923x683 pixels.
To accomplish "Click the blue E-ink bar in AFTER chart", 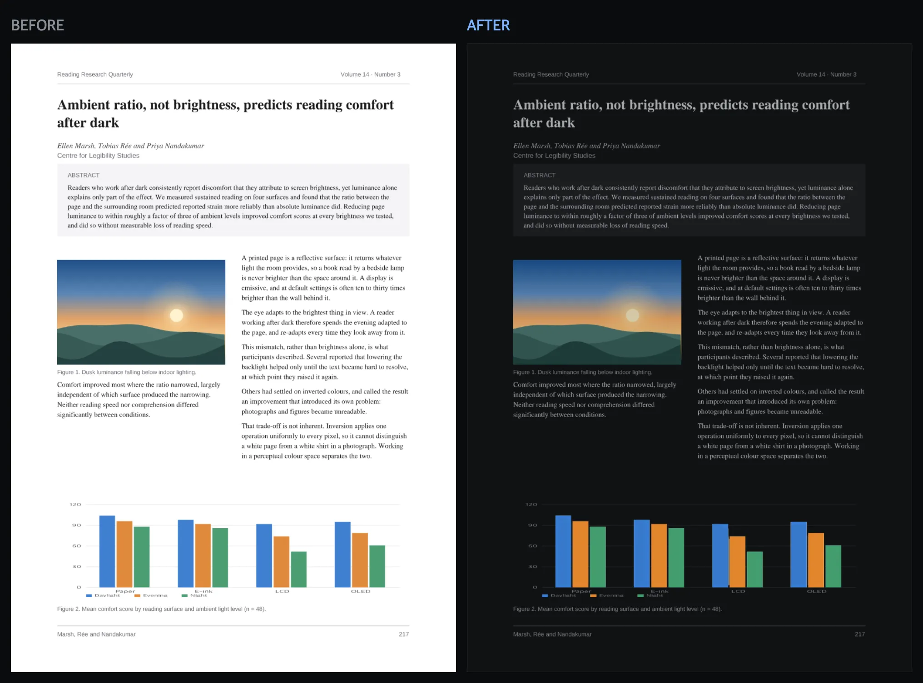I will (x=642, y=554).
